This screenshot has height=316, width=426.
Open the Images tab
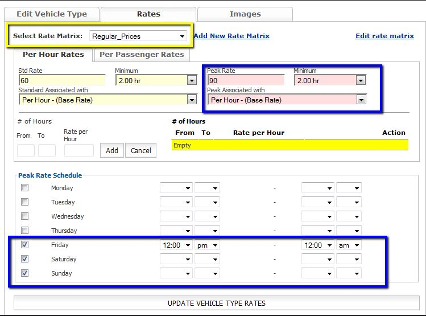pyautogui.click(x=245, y=14)
